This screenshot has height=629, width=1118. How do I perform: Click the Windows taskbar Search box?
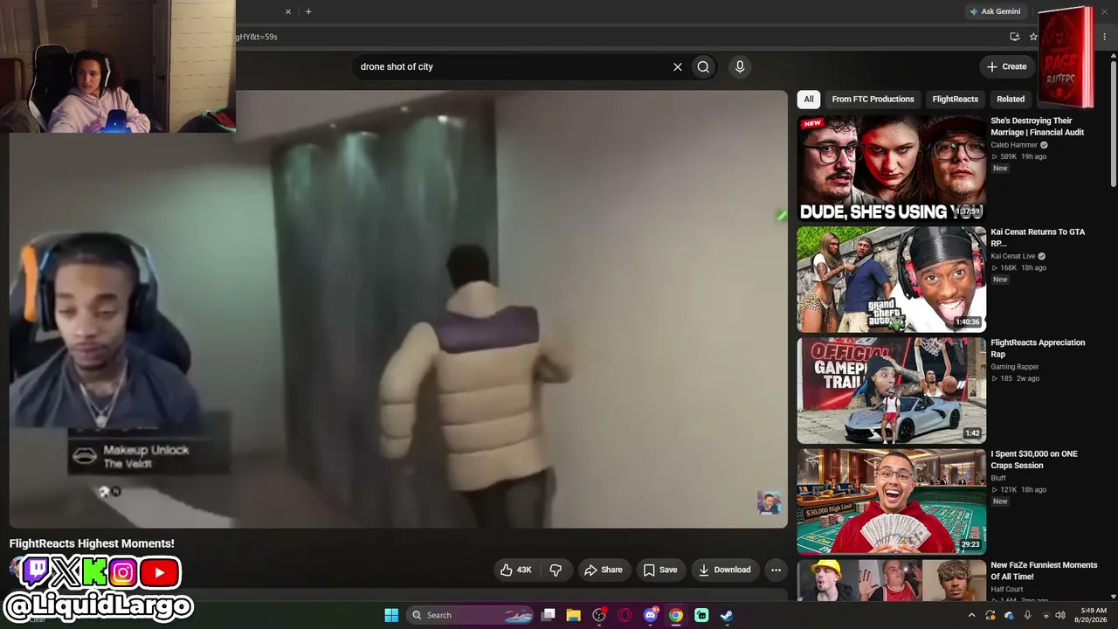pyautogui.click(x=472, y=615)
